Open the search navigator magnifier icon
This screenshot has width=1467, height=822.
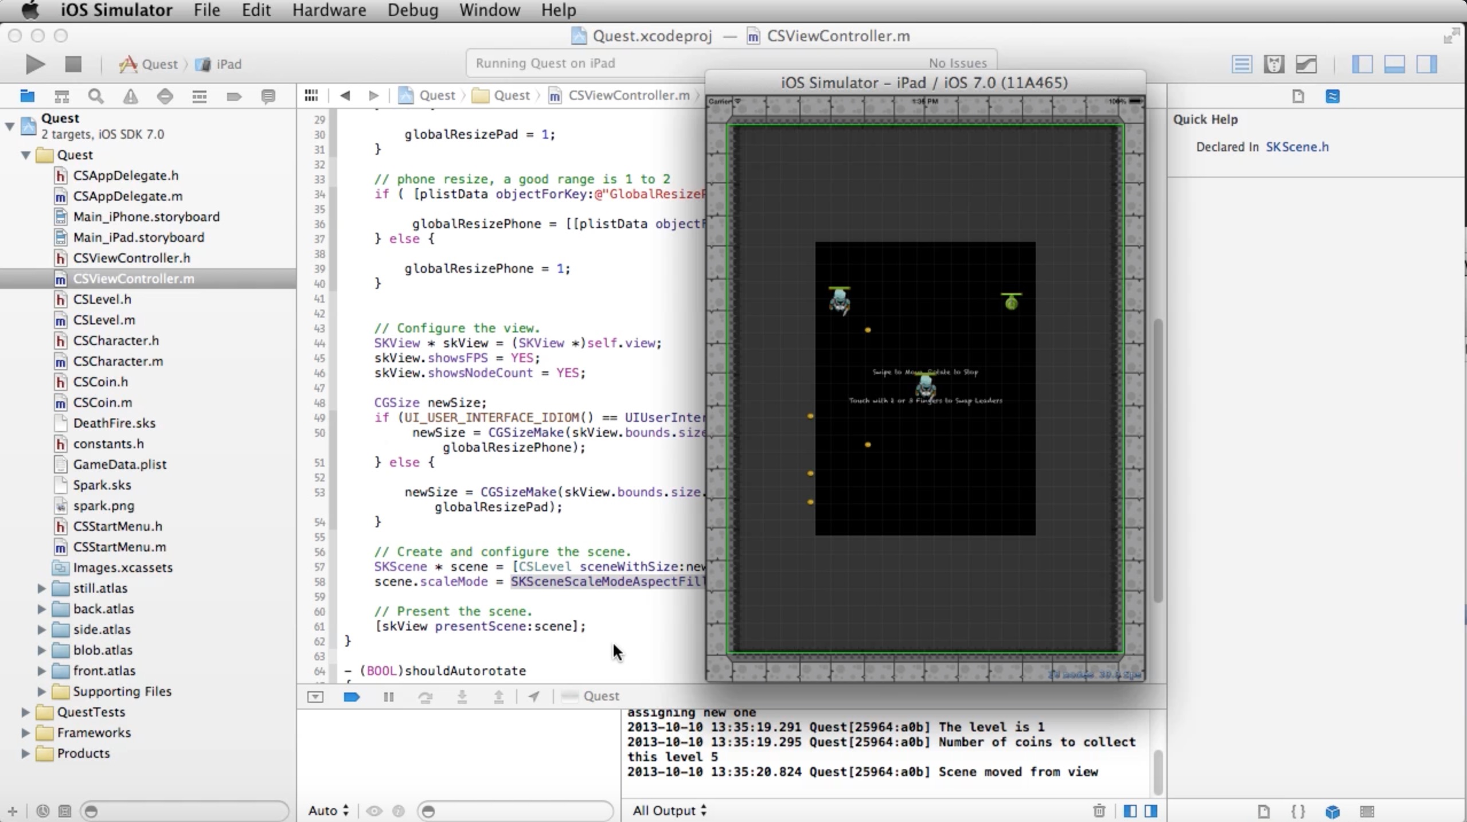pyautogui.click(x=96, y=96)
